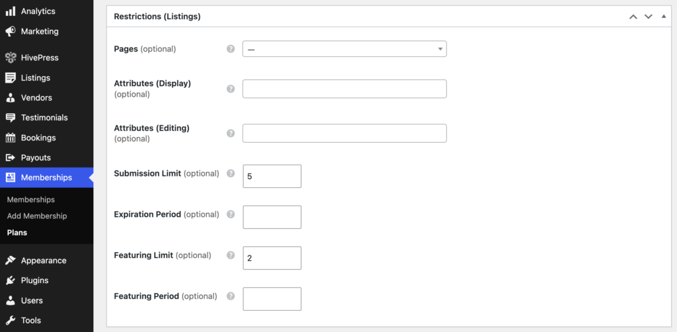Click the HivePress logo icon in sidebar
The height and width of the screenshot is (332, 677).
pyautogui.click(x=11, y=58)
